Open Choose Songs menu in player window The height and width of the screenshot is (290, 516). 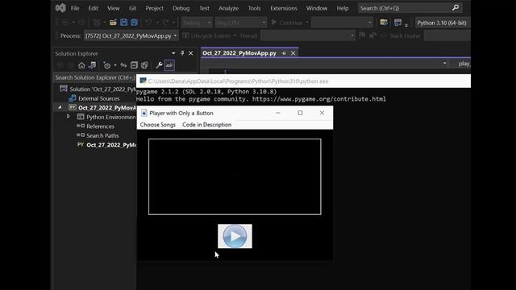[158, 125]
